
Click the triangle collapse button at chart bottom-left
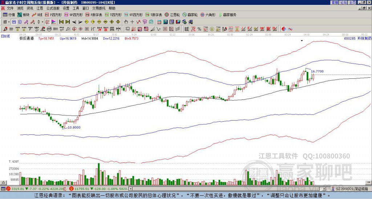point(3,183)
